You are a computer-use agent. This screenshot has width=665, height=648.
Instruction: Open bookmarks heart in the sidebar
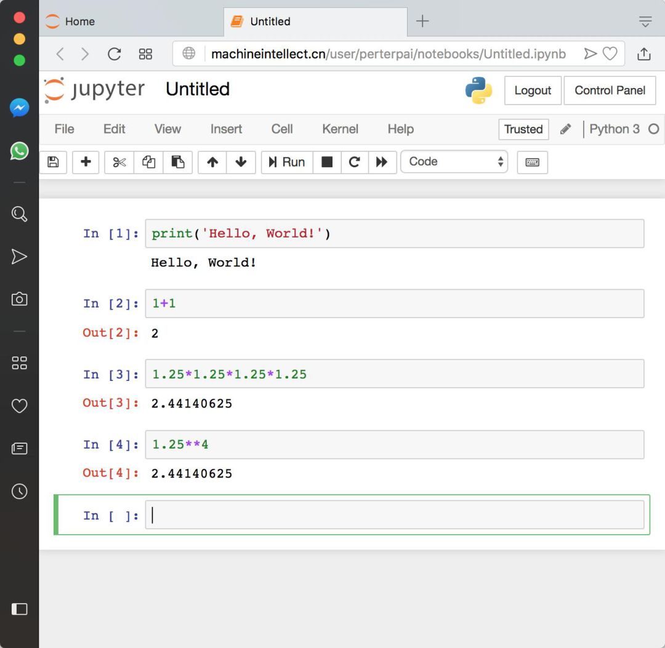coord(19,406)
